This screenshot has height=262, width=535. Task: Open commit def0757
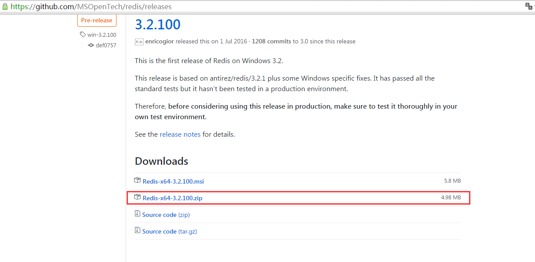tap(106, 45)
